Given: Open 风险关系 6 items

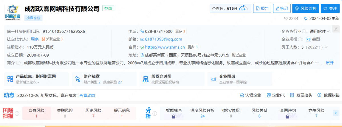Looking at the screenshot, I should tap(259, 113).
